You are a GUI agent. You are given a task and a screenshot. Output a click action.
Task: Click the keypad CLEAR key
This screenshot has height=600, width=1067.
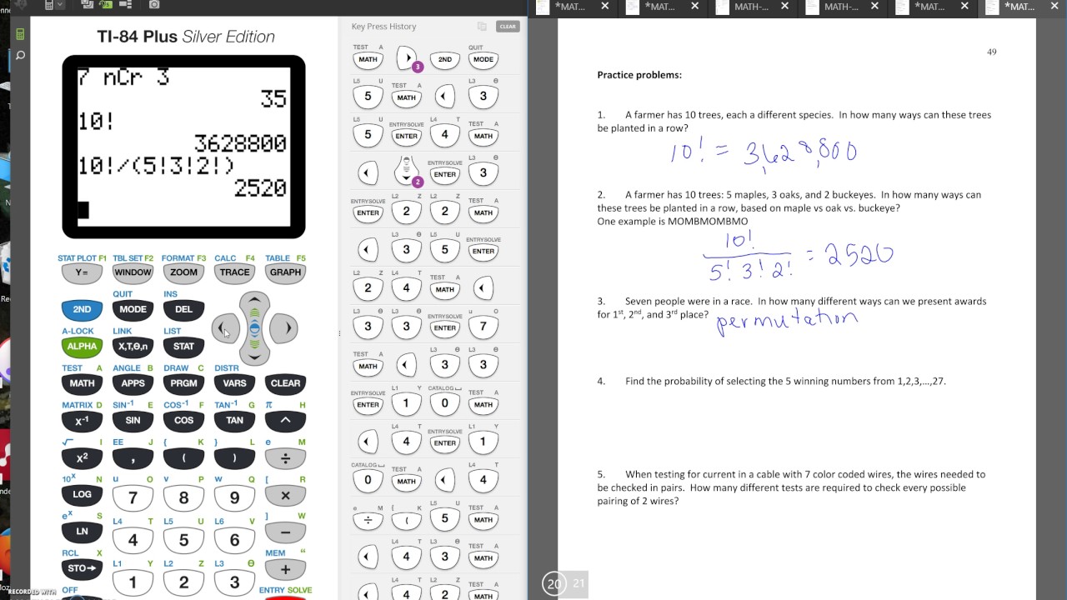point(285,383)
